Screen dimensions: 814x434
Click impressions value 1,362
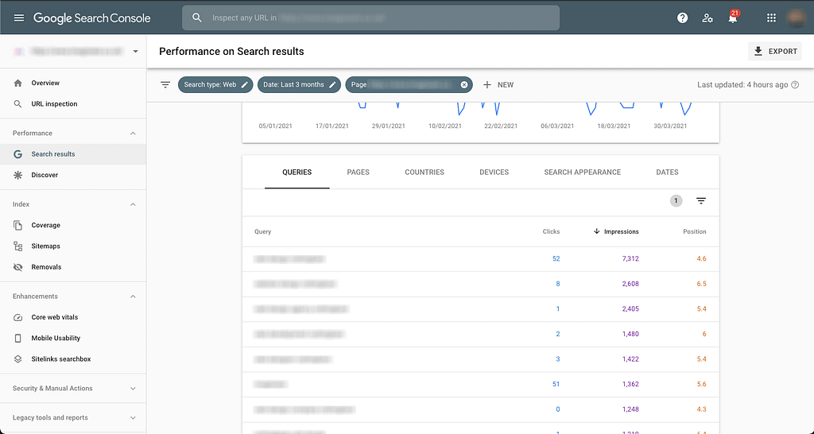point(630,384)
